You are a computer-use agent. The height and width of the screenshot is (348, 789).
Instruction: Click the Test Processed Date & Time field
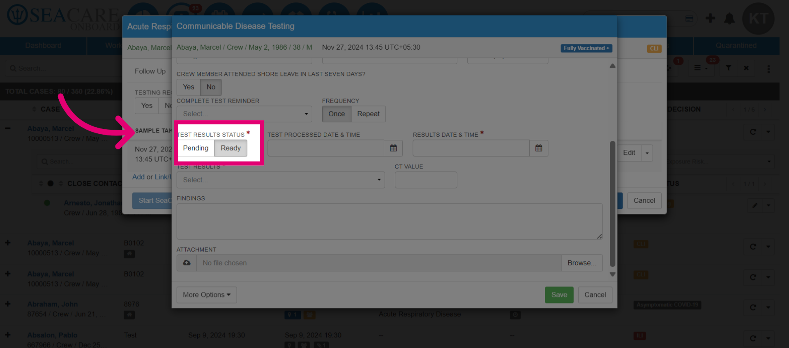click(x=326, y=148)
